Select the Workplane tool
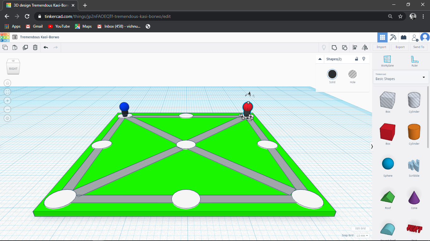430x241 pixels. click(387, 61)
